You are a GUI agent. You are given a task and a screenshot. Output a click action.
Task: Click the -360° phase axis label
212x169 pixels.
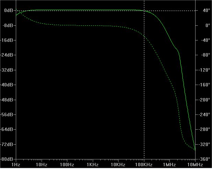[x=204, y=159]
